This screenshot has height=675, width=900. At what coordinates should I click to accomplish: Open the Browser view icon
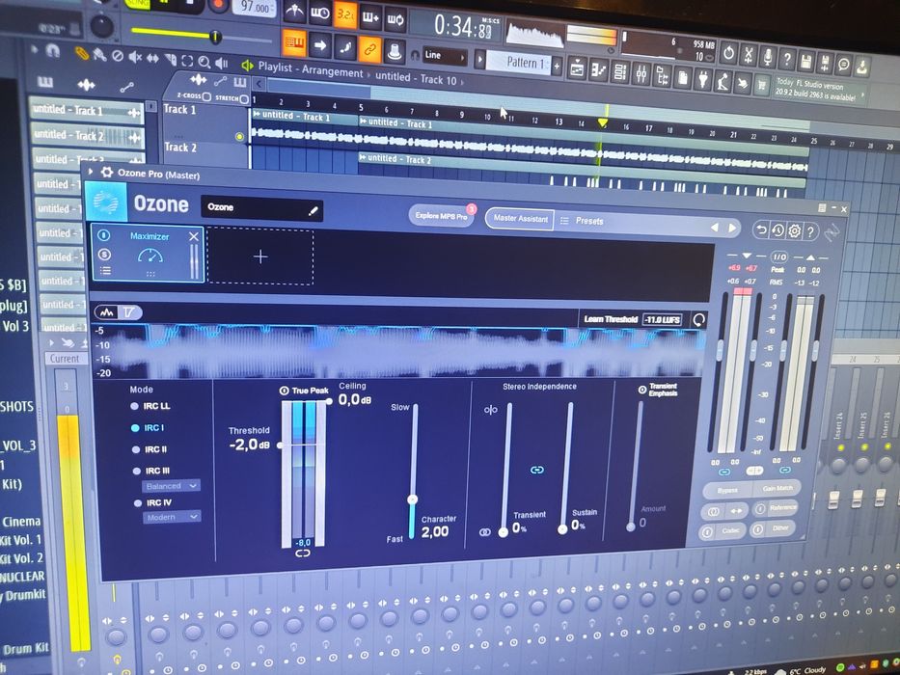coord(663,75)
